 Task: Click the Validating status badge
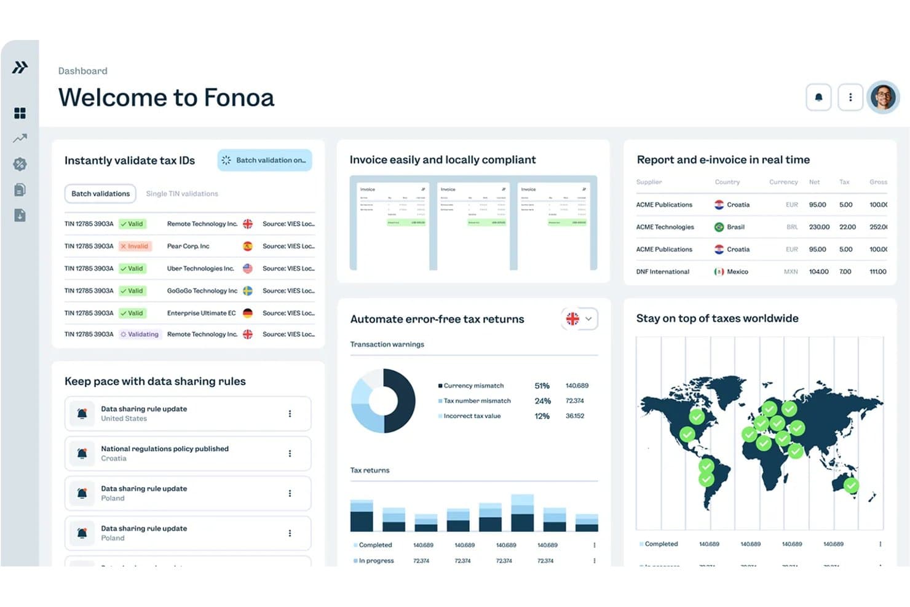click(140, 335)
